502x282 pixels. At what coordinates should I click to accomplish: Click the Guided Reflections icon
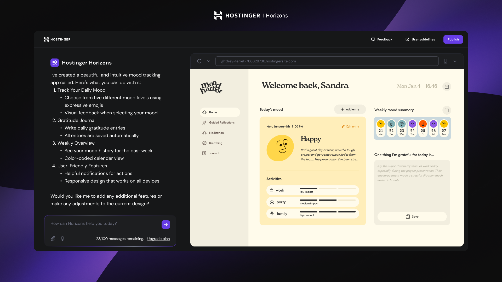(x=204, y=122)
